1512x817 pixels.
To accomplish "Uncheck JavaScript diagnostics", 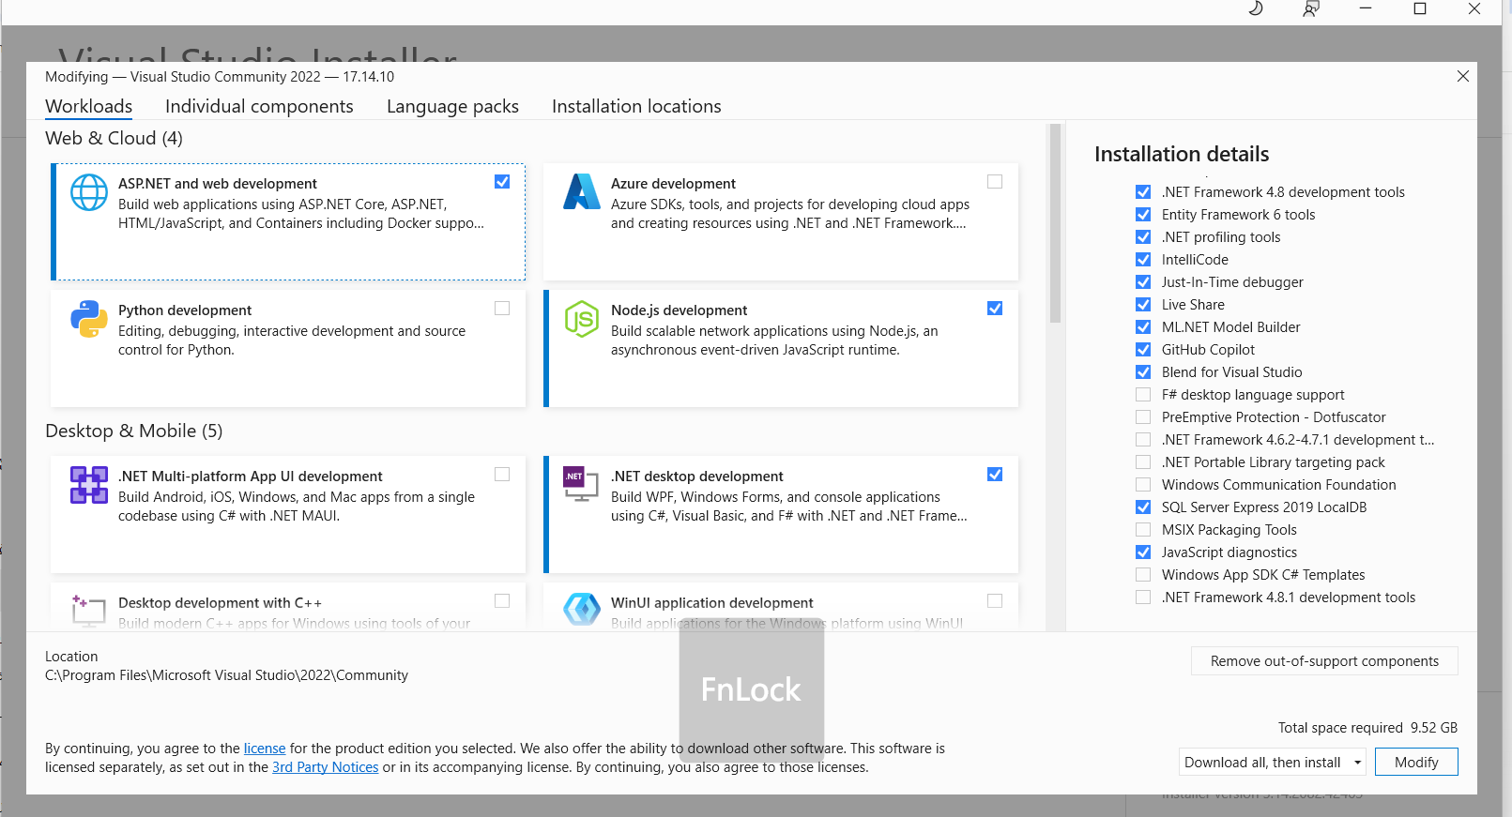I will click(1143, 552).
